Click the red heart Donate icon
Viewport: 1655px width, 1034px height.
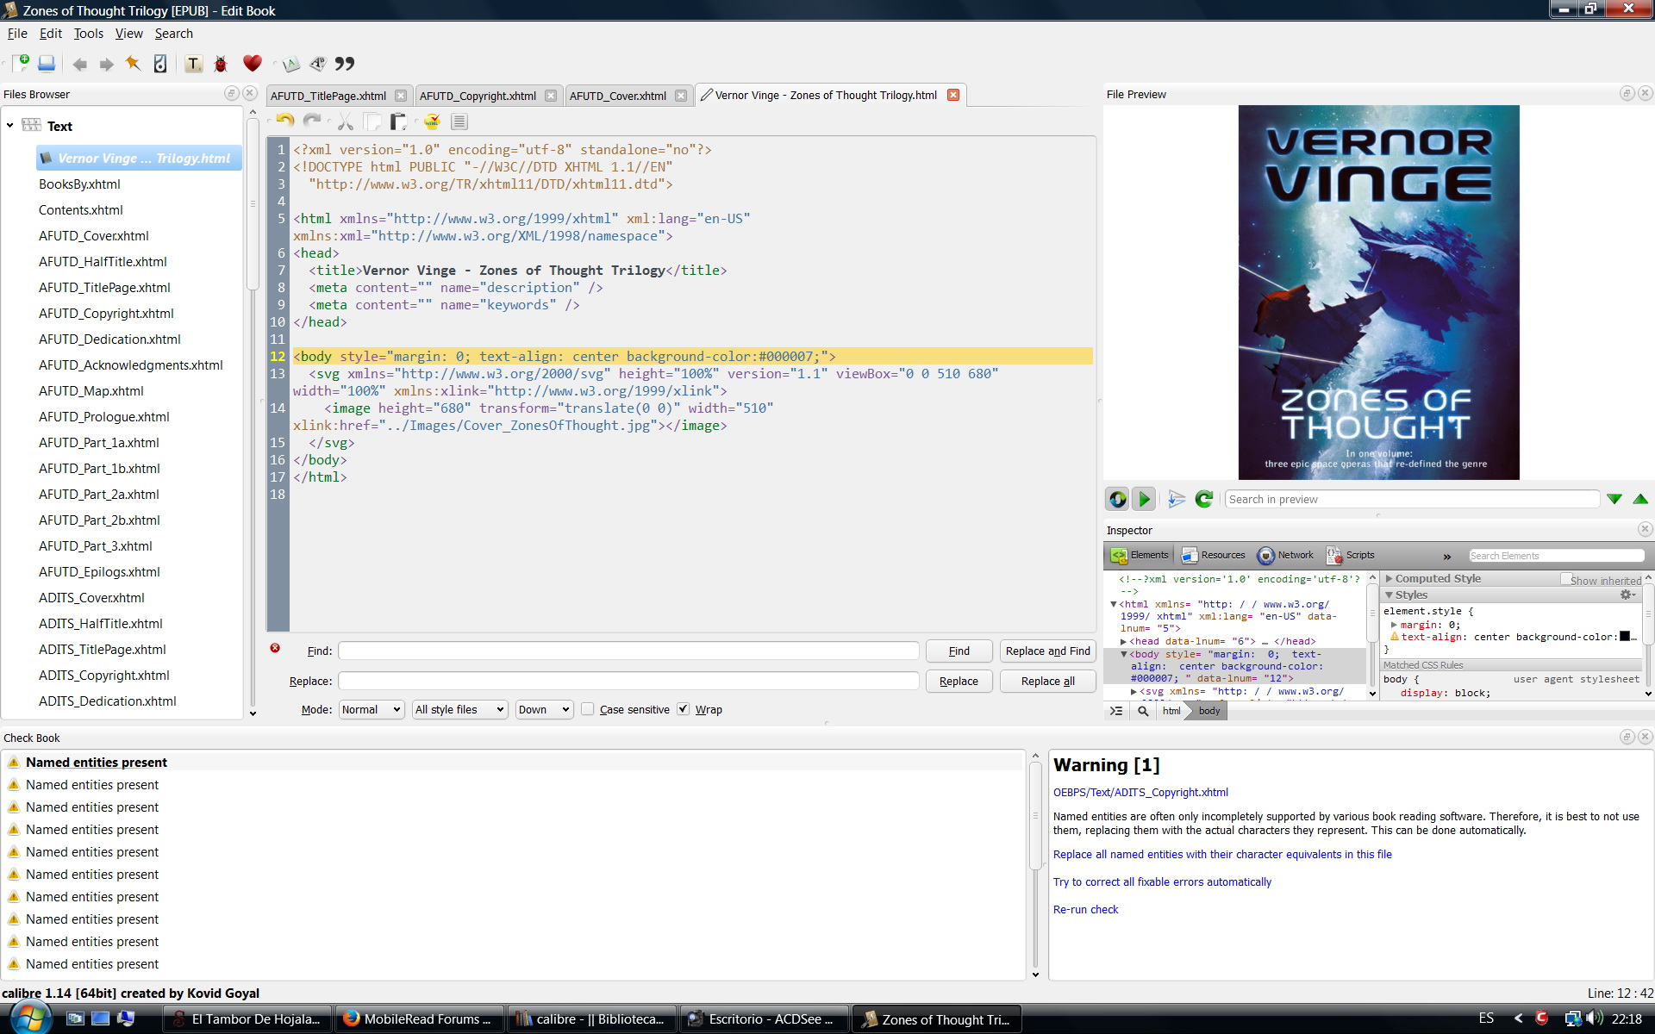[252, 64]
